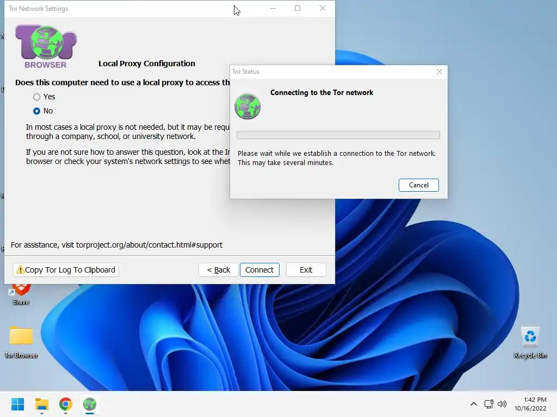
Task: Cancel the Tor connection attempt
Action: tap(418, 185)
